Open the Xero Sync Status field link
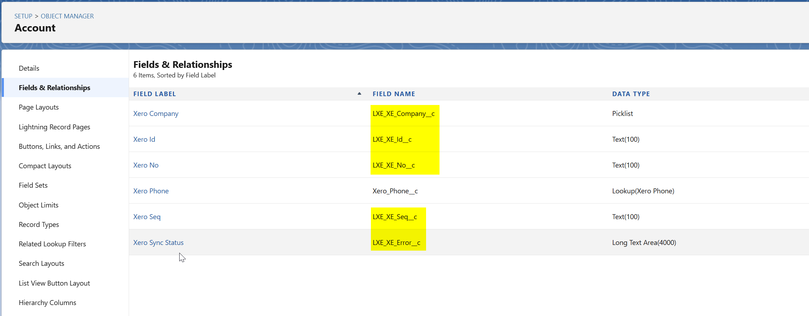This screenshot has width=809, height=316. (x=158, y=242)
